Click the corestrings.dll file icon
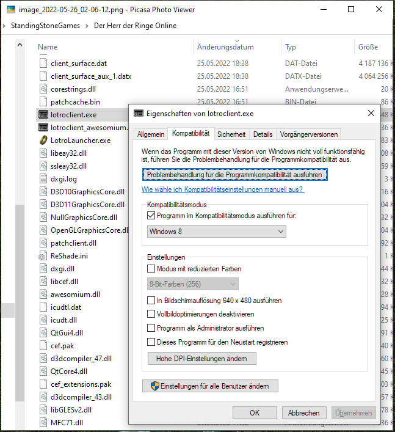Screen dimensions: 395x432 pos(43,89)
